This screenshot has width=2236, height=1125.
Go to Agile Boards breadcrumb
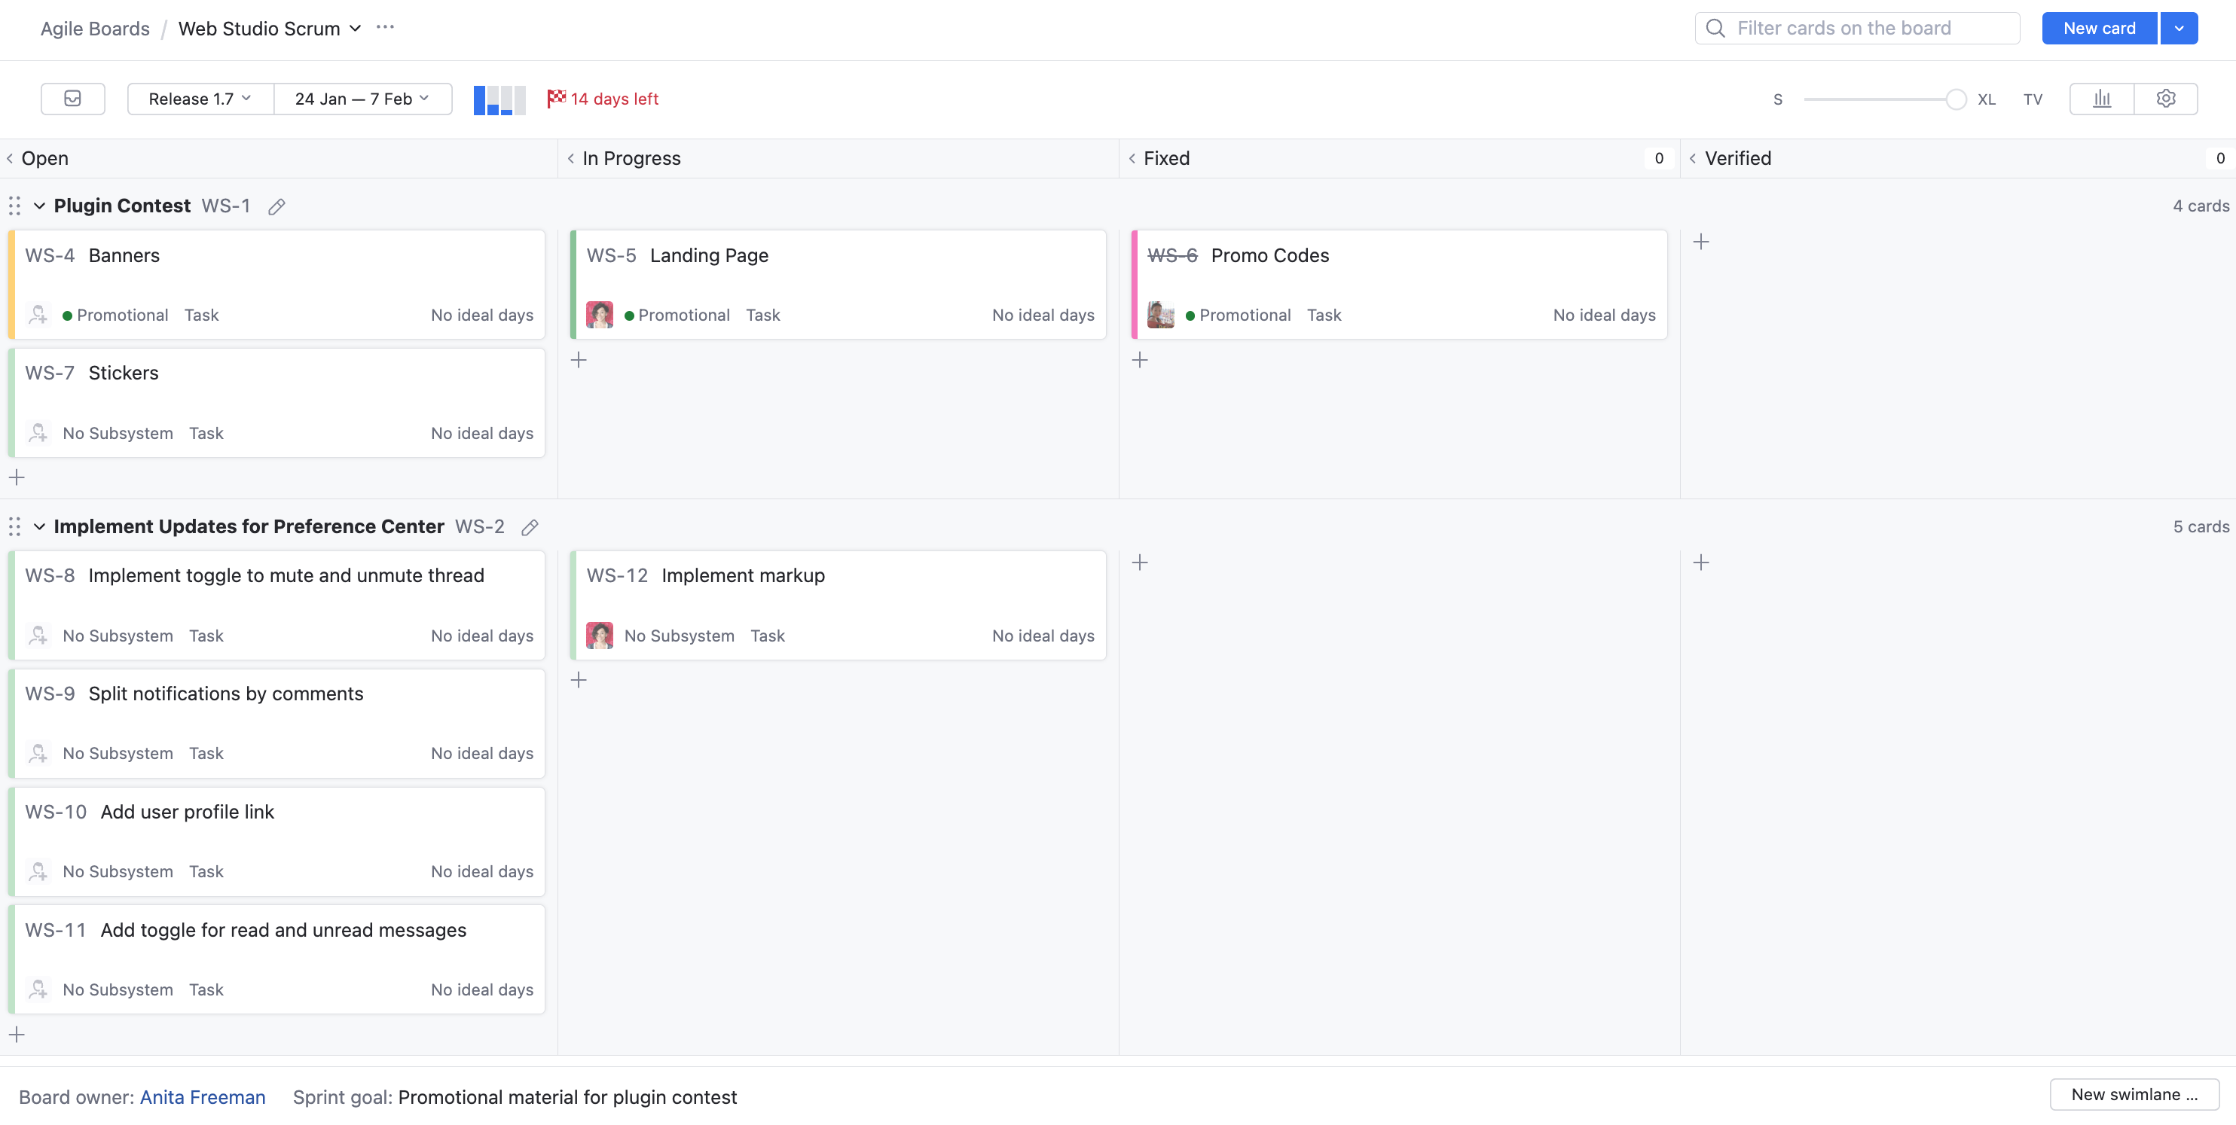pos(95,29)
